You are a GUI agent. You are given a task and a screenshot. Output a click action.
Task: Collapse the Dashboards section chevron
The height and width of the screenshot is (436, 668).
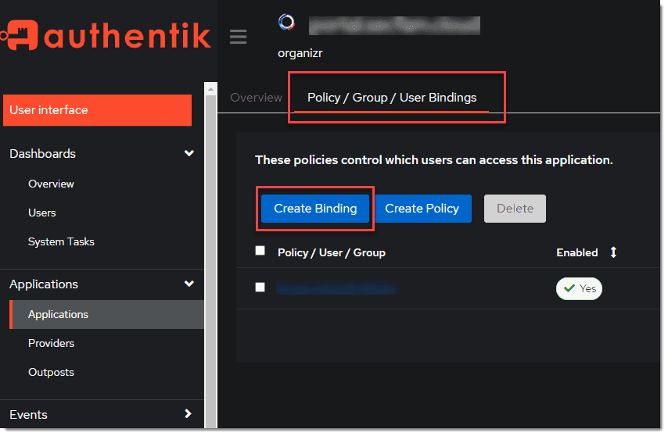click(x=189, y=154)
